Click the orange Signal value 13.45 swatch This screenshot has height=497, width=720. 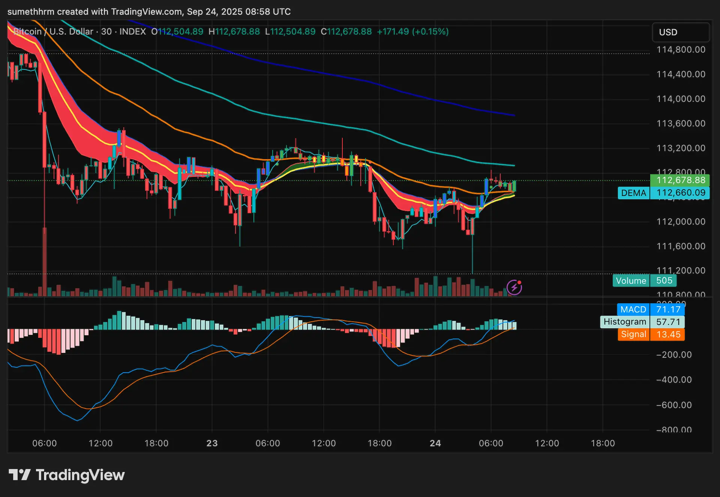click(x=668, y=334)
